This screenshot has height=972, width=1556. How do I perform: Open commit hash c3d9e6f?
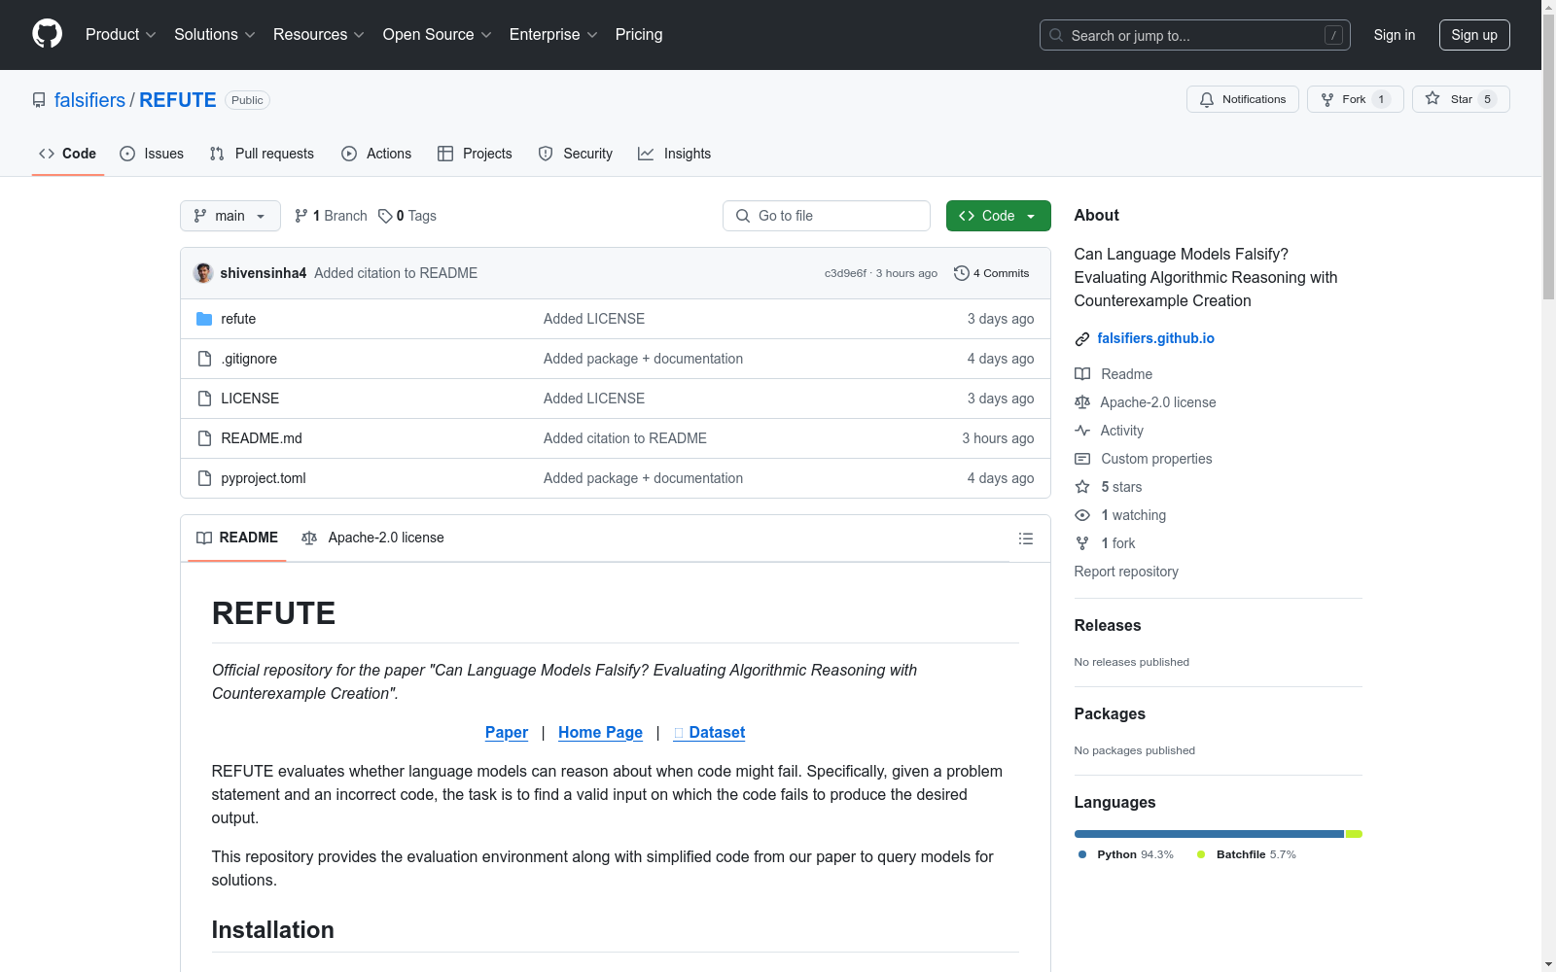845,273
